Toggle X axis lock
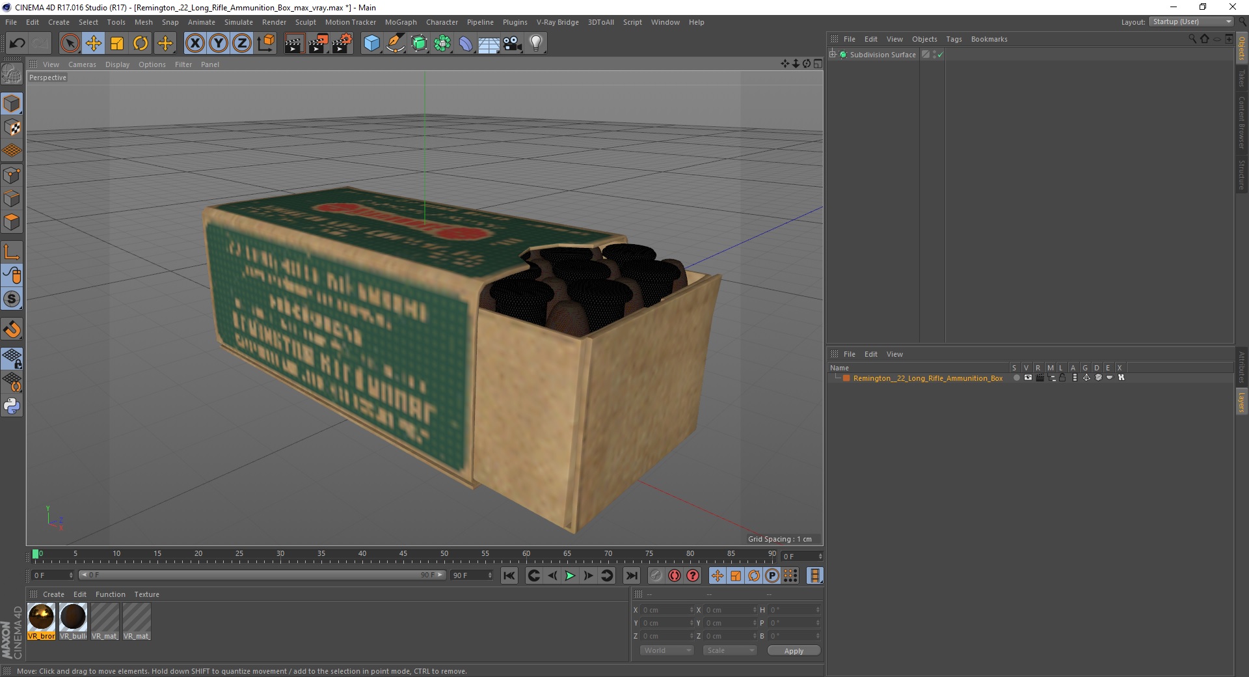Viewport: 1249px width, 677px height. pos(195,43)
